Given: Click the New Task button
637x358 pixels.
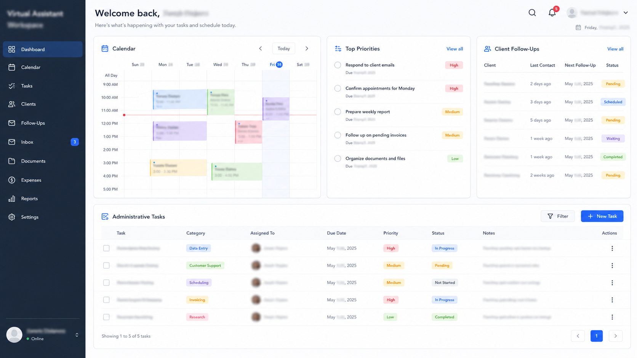Looking at the screenshot, I should (602, 216).
